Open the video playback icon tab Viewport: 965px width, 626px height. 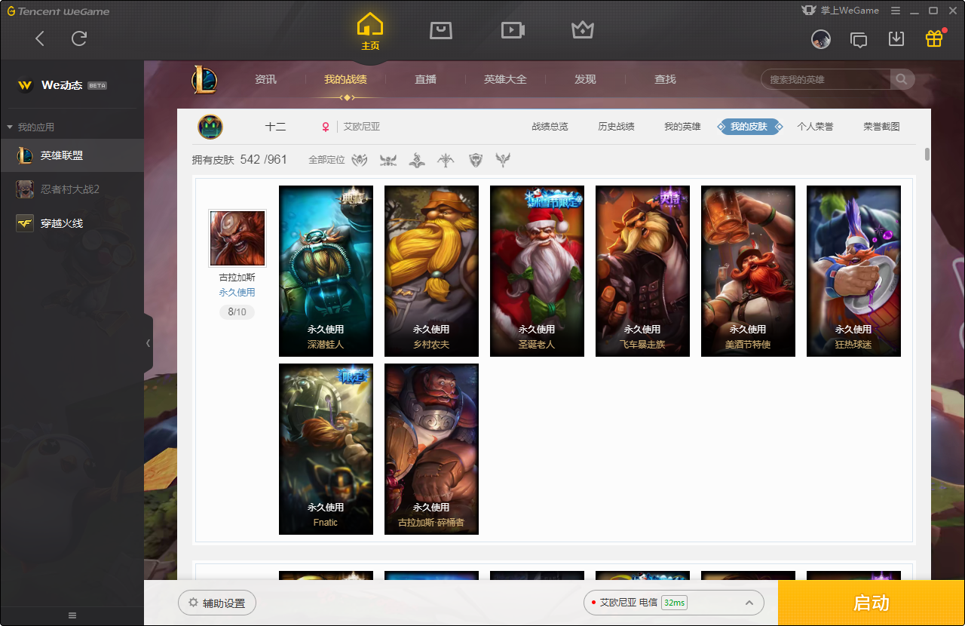pos(513,30)
